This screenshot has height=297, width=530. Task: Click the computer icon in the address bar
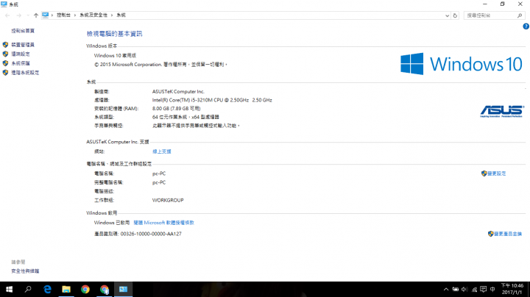(46, 15)
